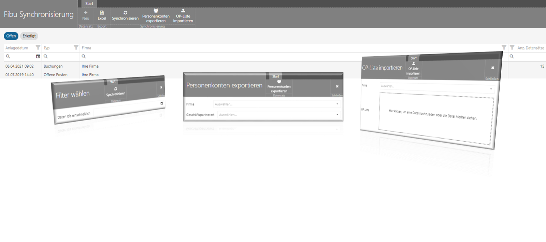The image size is (546, 242).
Task: Close the Filter wählen dialog
Action: click(x=161, y=87)
